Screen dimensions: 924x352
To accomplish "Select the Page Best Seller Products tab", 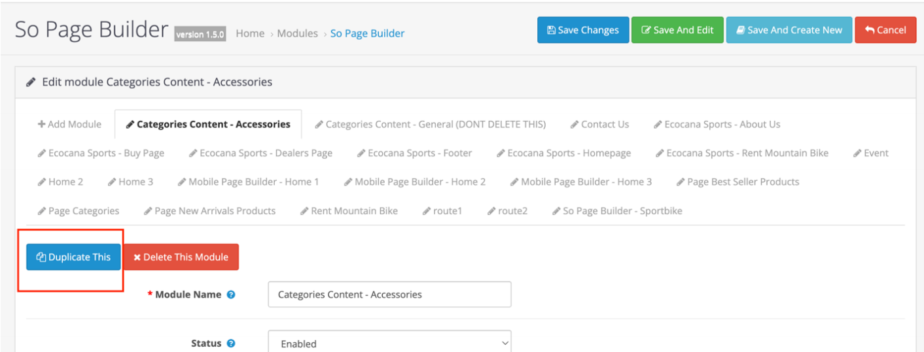I will coord(738,182).
